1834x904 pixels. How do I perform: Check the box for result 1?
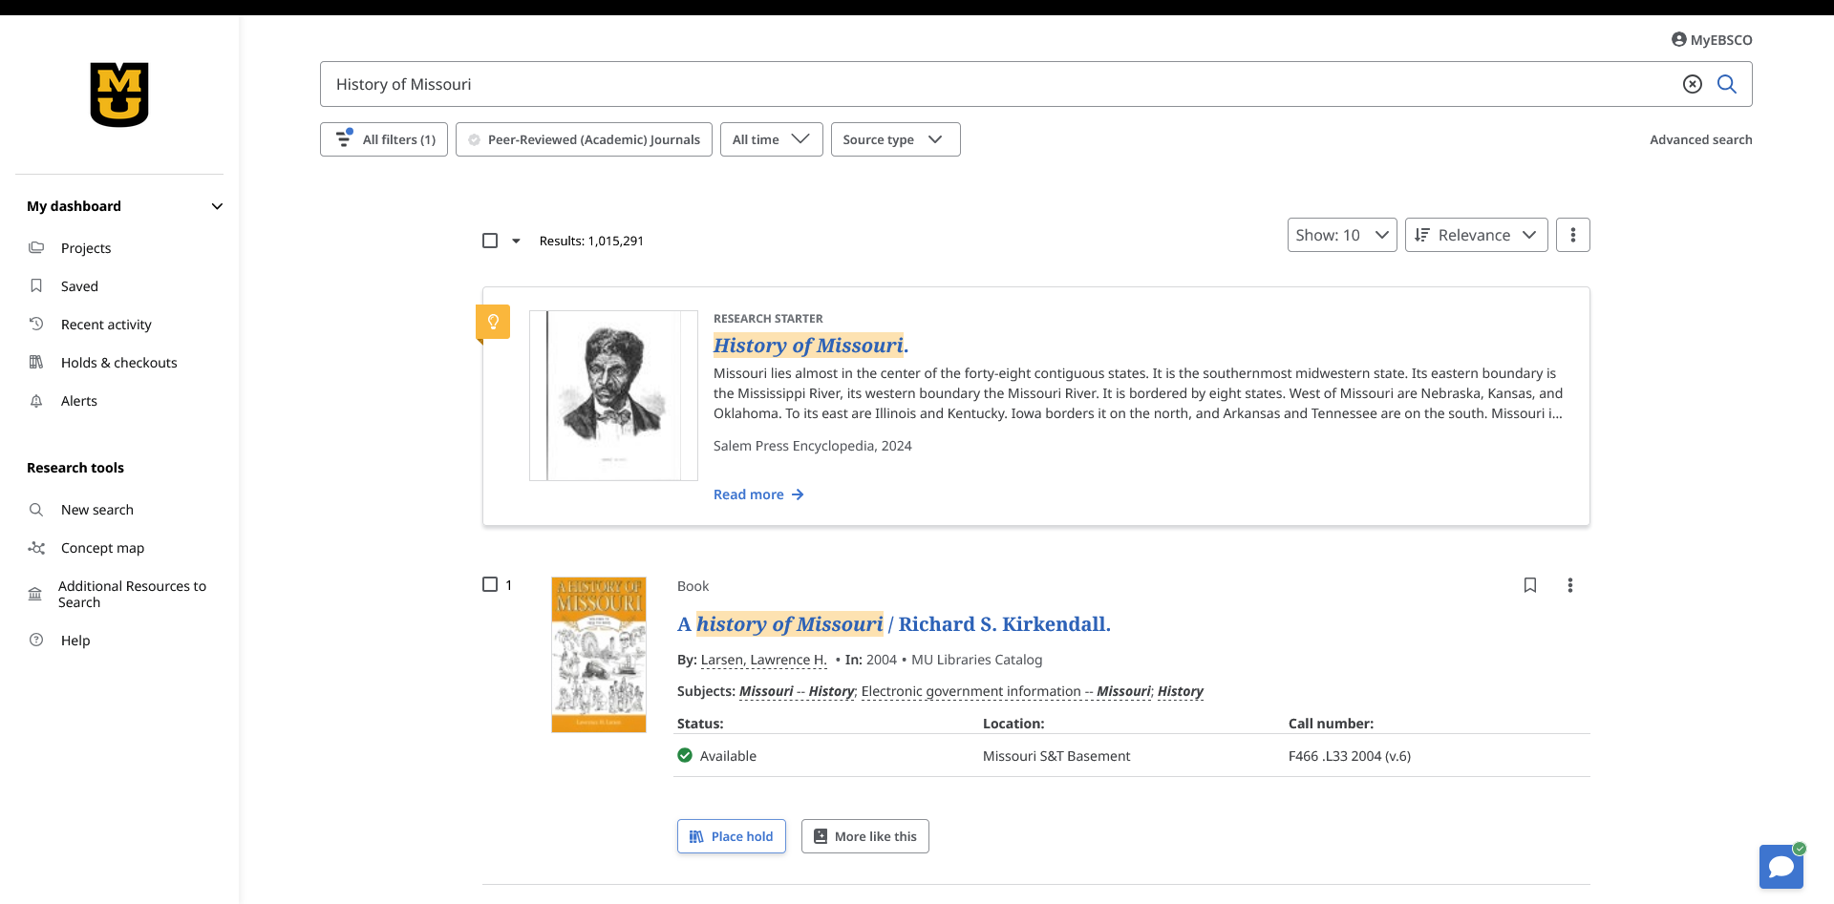490,584
